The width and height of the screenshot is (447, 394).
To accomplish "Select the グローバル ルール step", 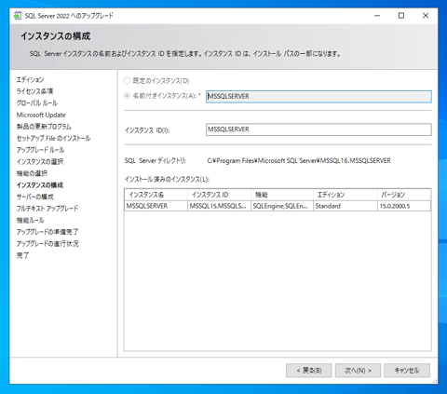I will (37, 103).
